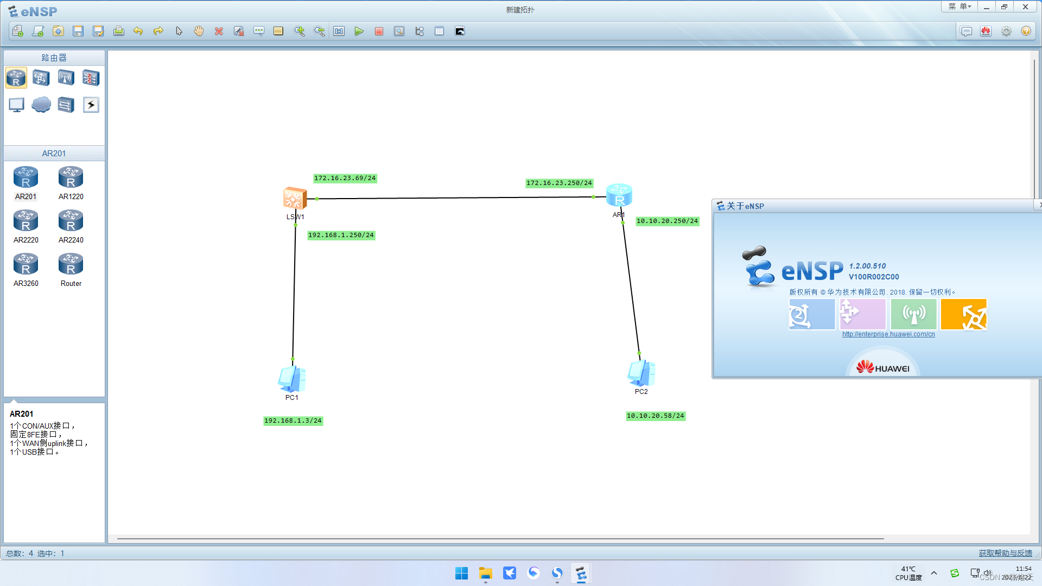
Task: Toggle the arrow select pointer mode
Action: point(179,31)
